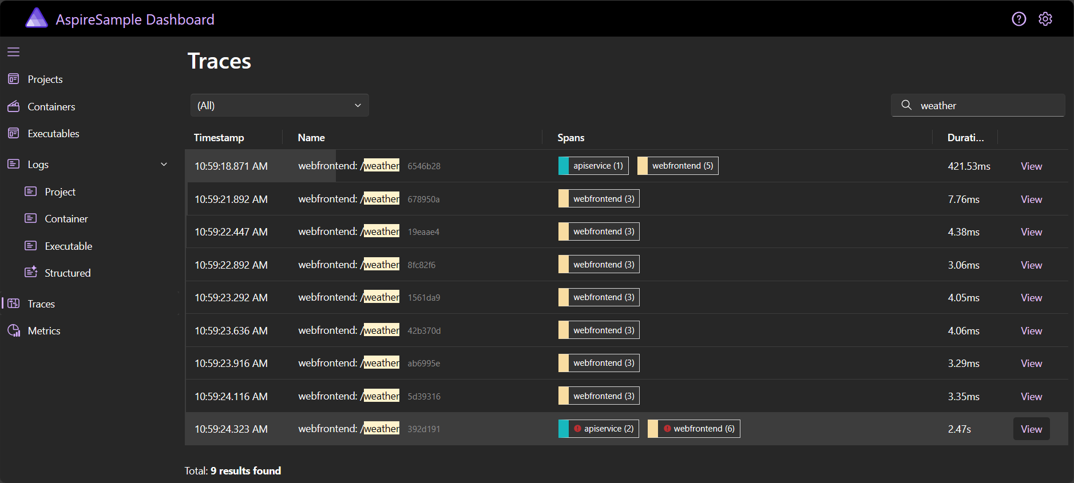Click the Executables sidebar icon
This screenshot has height=483, width=1074.
click(x=14, y=133)
